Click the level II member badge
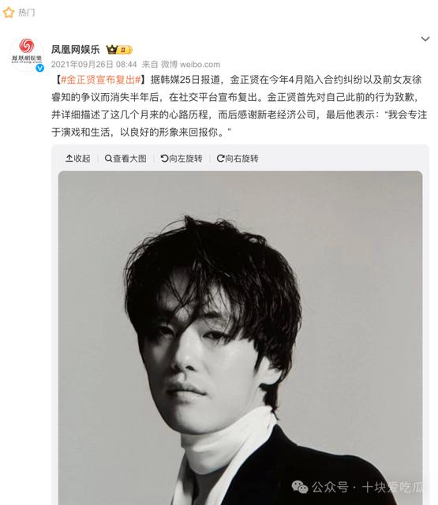This screenshot has height=505, width=438. pyautogui.click(x=125, y=50)
